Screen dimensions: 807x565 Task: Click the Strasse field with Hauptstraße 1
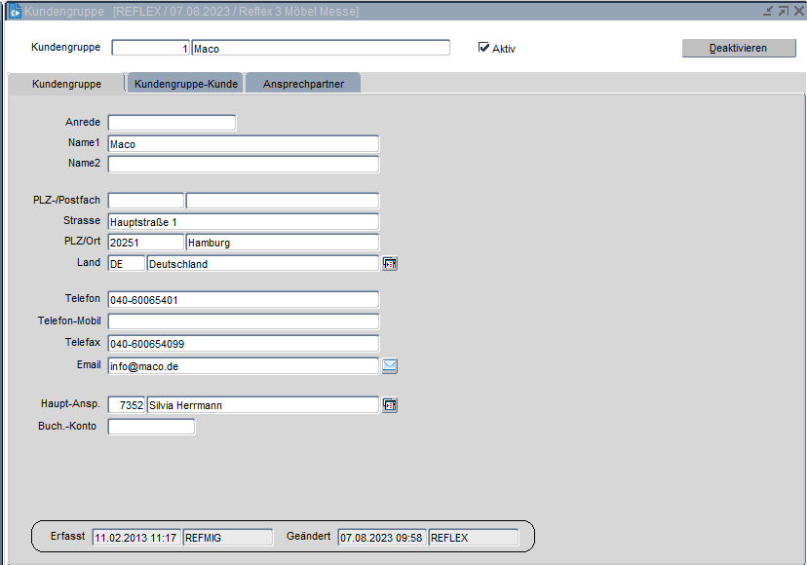pos(243,222)
